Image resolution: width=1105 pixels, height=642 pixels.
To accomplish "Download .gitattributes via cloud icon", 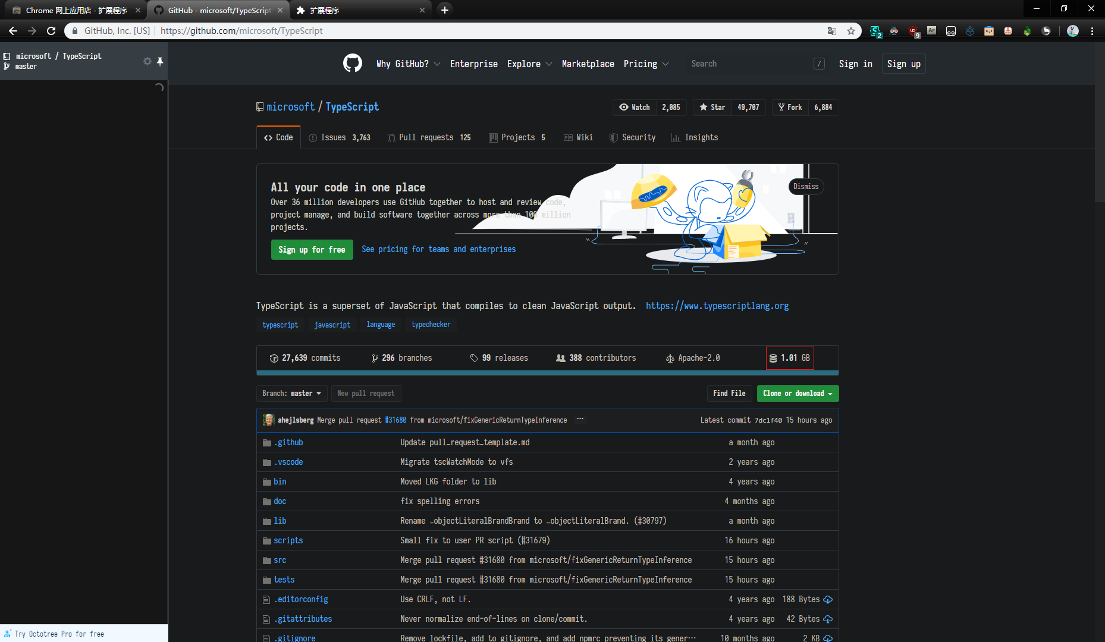I will click(x=828, y=619).
